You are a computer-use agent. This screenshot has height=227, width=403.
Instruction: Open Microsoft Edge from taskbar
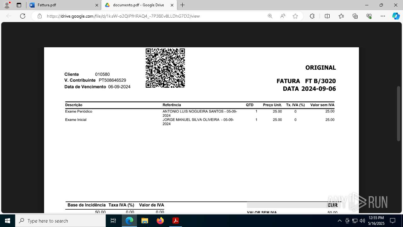(129, 221)
